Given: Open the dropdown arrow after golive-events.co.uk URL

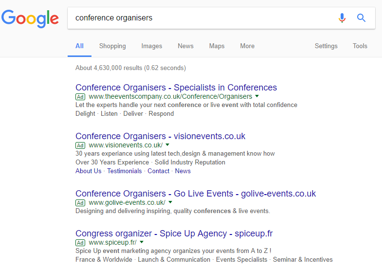Looking at the screenshot, I should 170,202.
